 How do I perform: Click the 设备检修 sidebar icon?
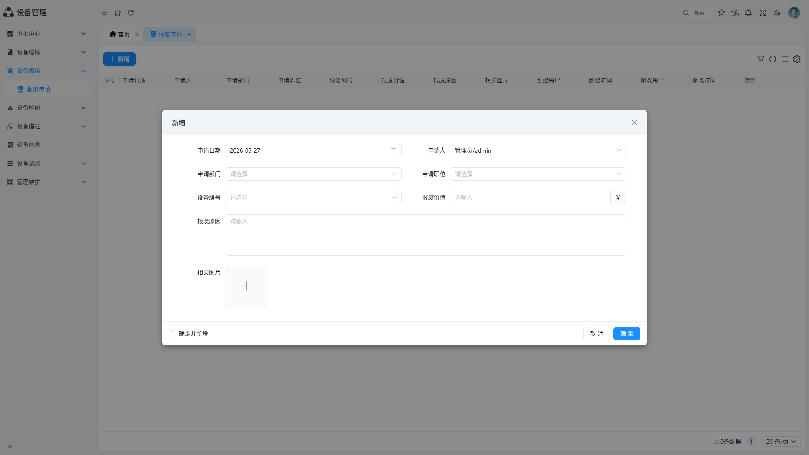point(10,108)
